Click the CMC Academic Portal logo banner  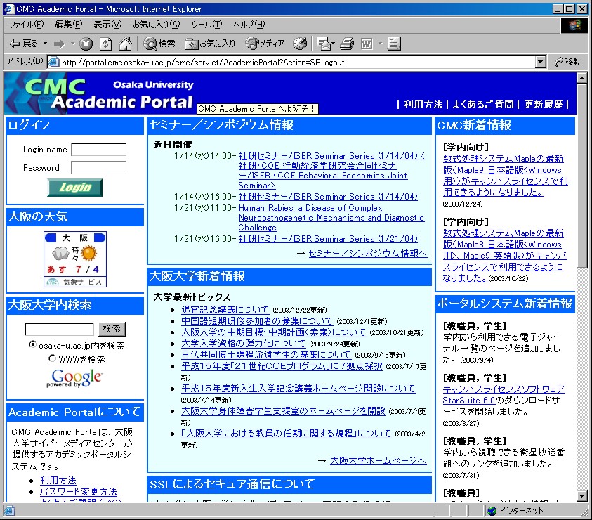click(x=100, y=93)
